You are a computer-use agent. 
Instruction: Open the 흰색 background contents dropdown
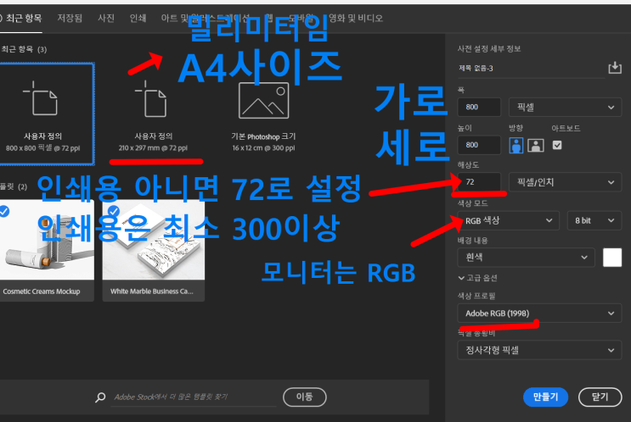pyautogui.click(x=526, y=258)
